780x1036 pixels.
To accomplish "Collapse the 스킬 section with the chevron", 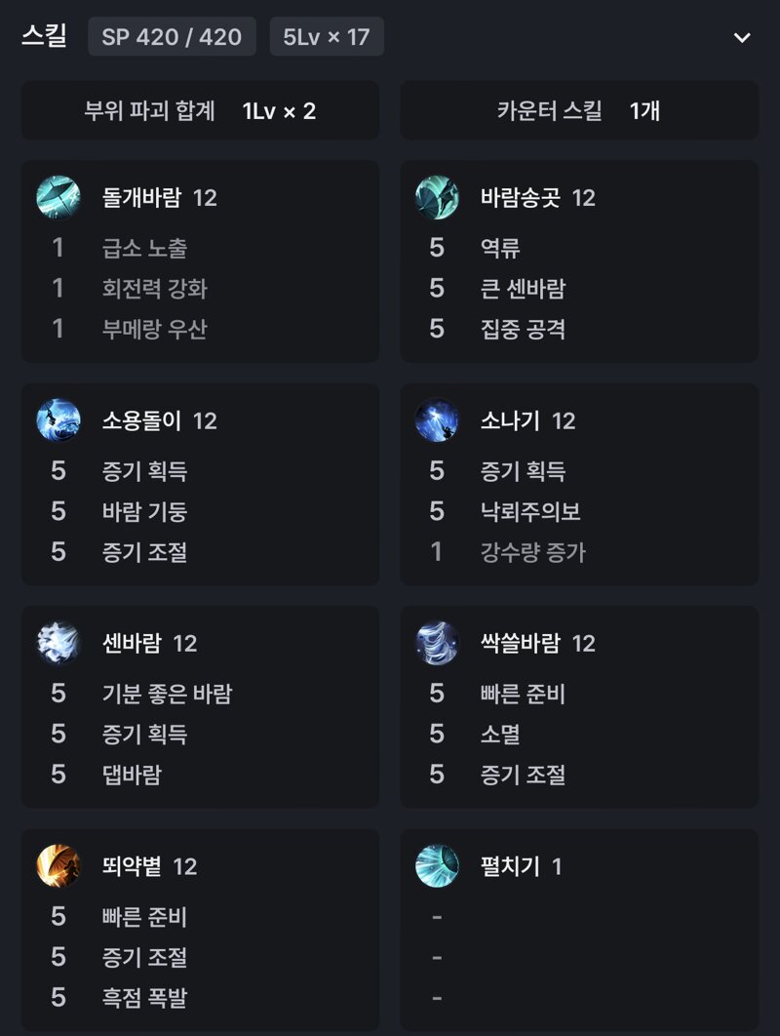I will [x=742, y=37].
